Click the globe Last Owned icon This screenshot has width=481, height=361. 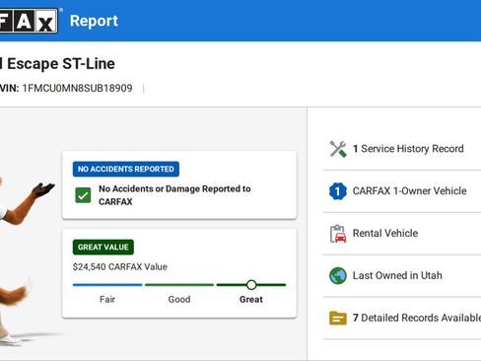pyautogui.click(x=338, y=275)
